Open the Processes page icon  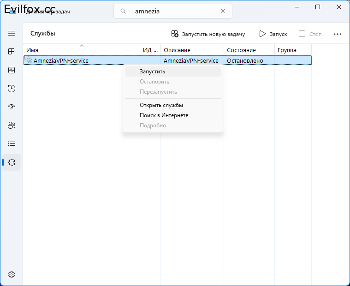12,52
